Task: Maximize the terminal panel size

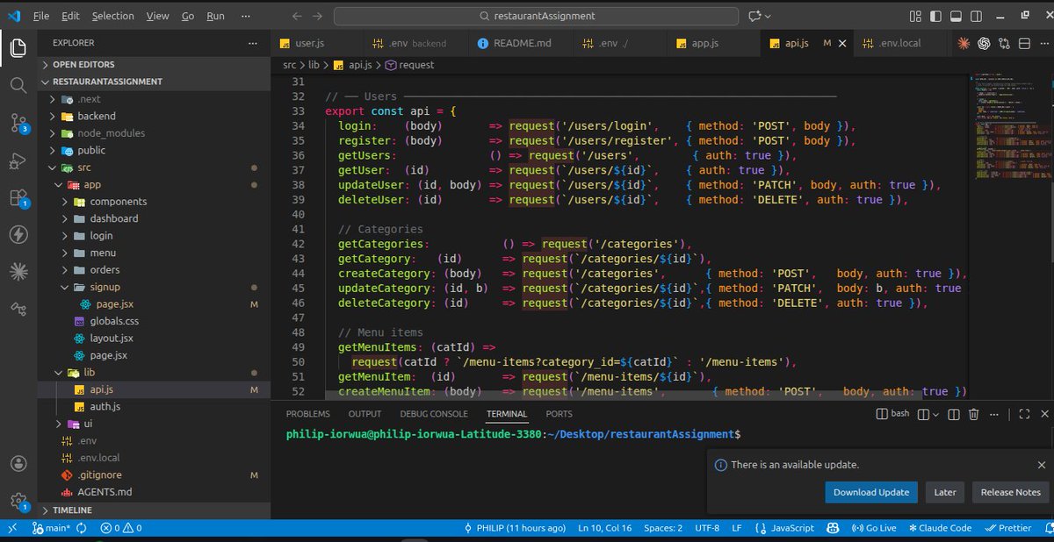Action: point(1023,414)
